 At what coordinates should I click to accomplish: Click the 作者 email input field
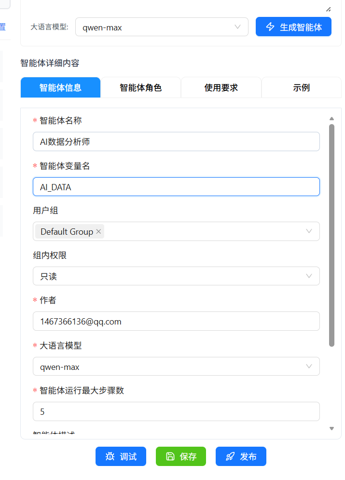click(176, 321)
